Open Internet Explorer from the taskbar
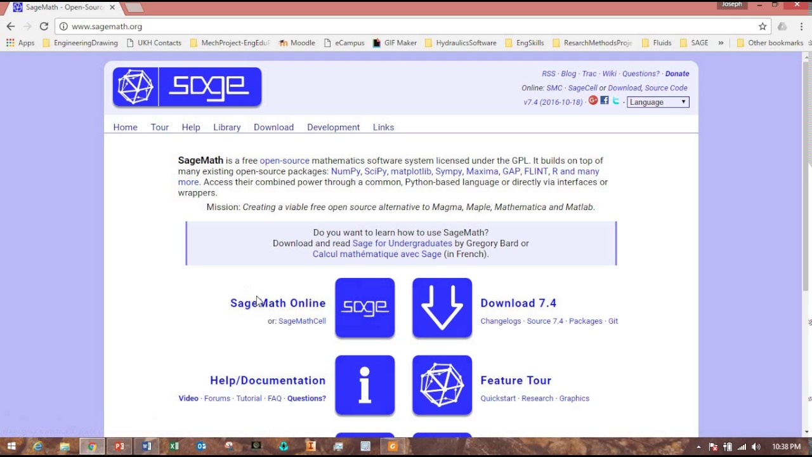 pos(37,446)
